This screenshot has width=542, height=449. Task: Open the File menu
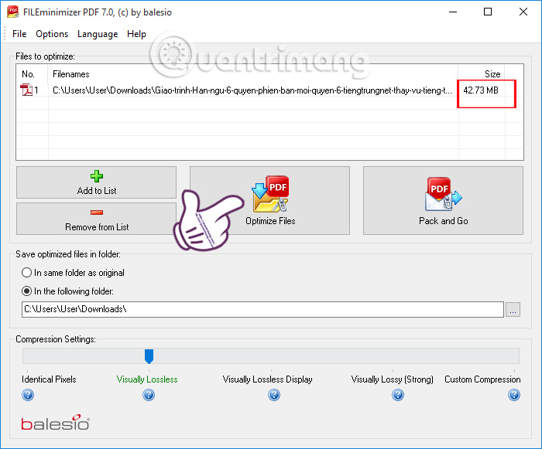click(x=19, y=34)
